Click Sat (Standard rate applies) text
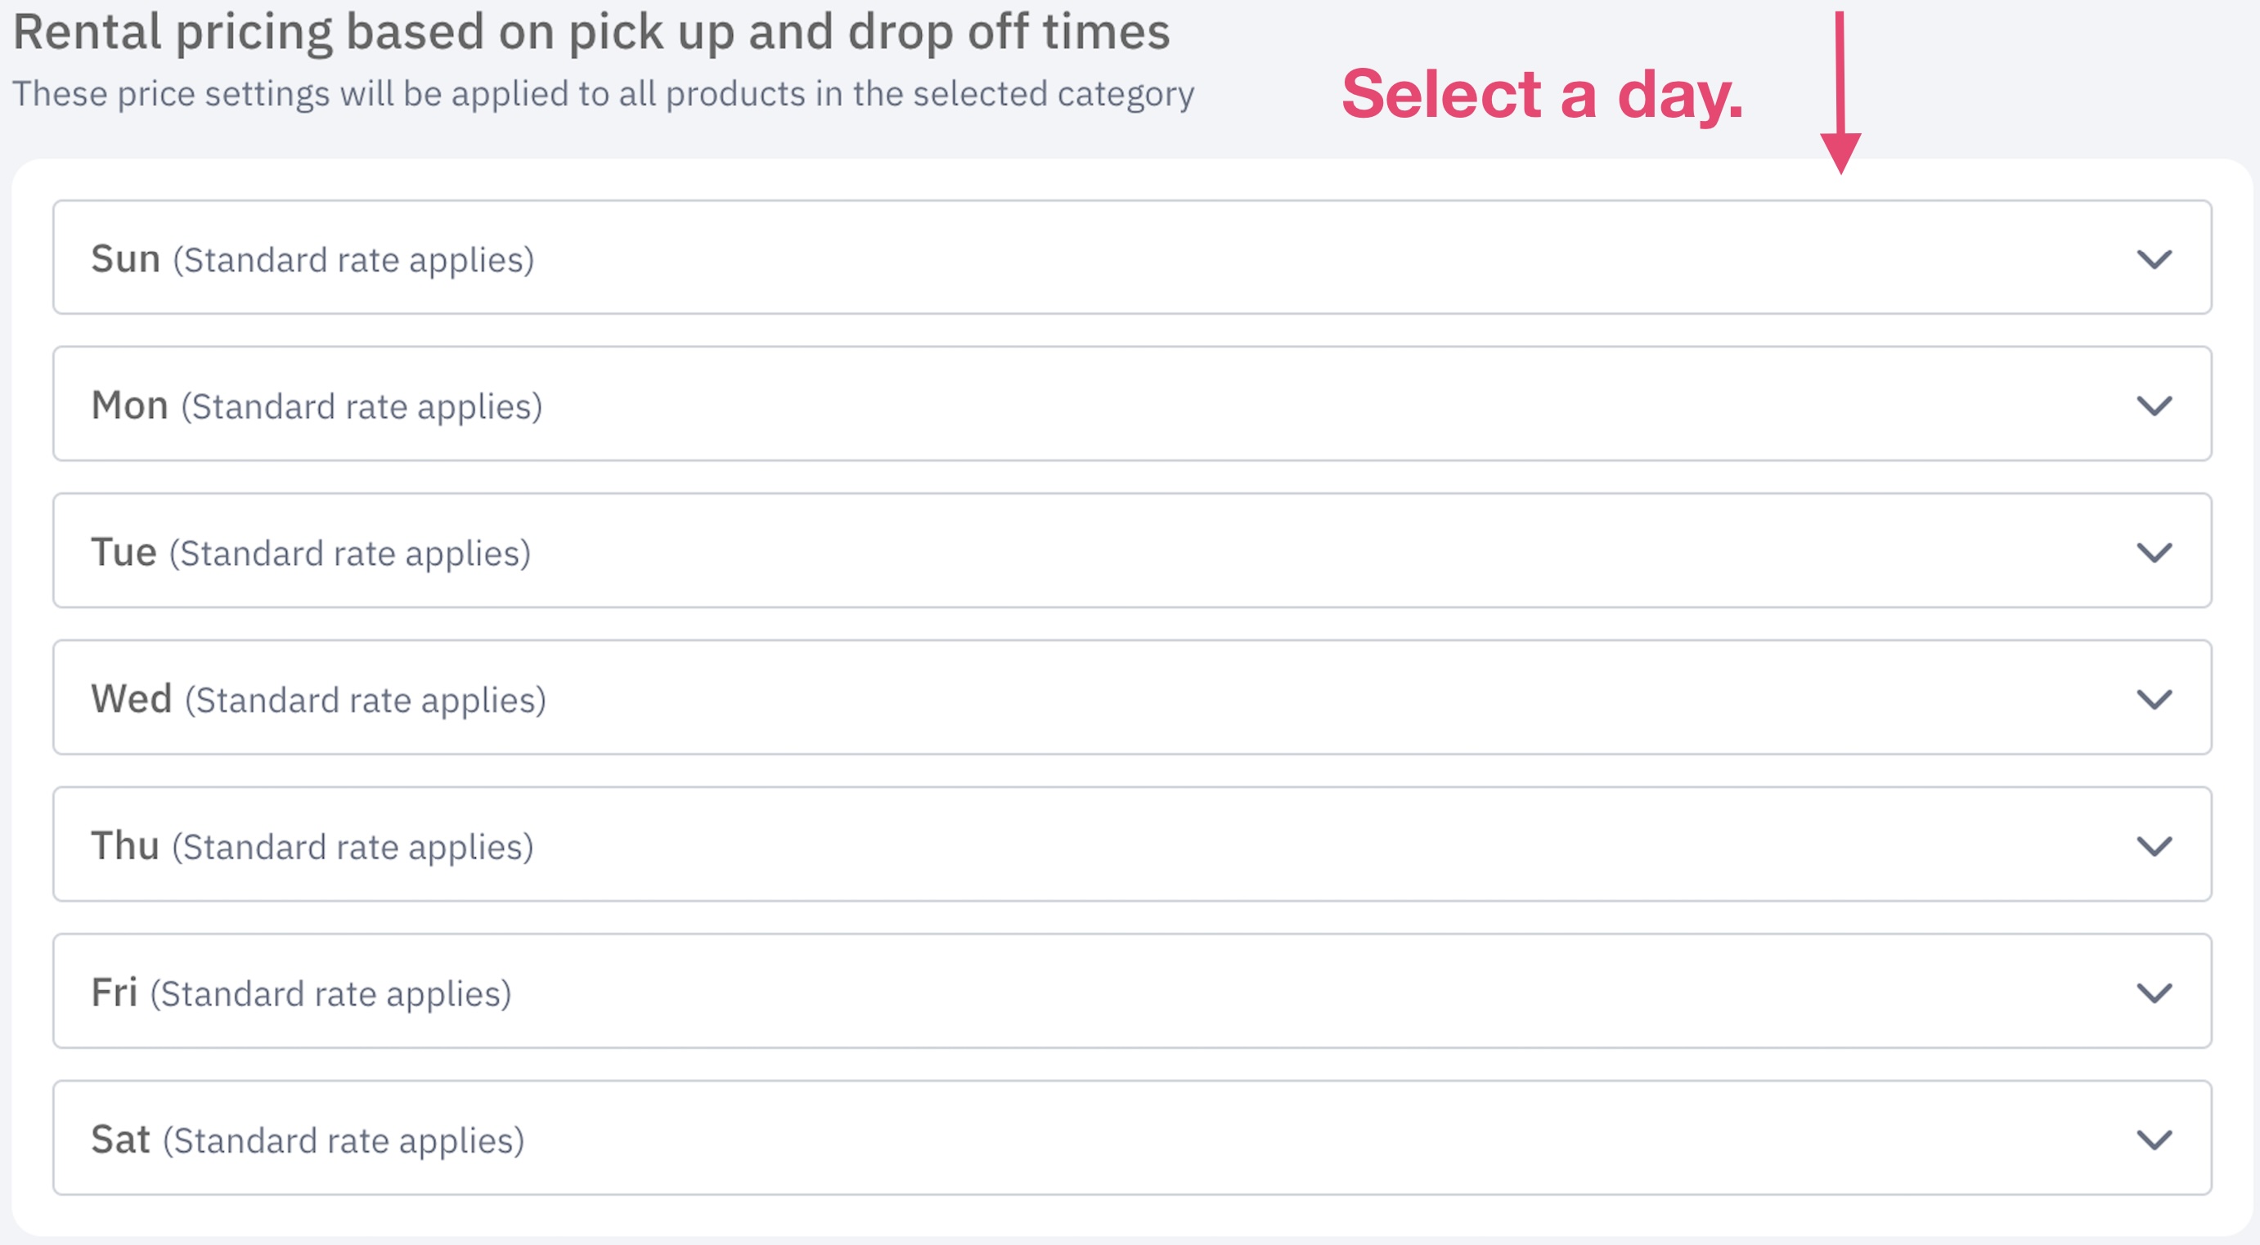The height and width of the screenshot is (1245, 2260). 308,1140
